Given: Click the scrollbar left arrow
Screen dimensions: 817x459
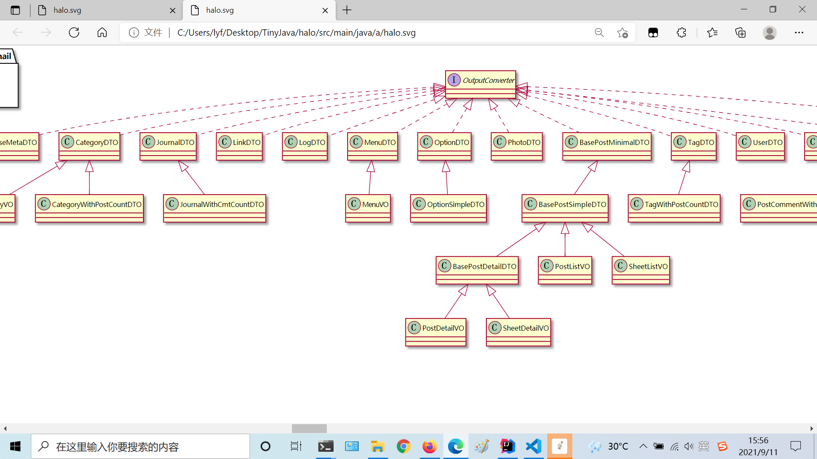Looking at the screenshot, I should [x=5, y=428].
